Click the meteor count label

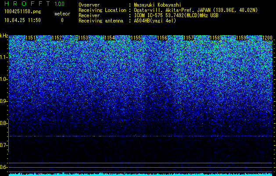(62, 14)
